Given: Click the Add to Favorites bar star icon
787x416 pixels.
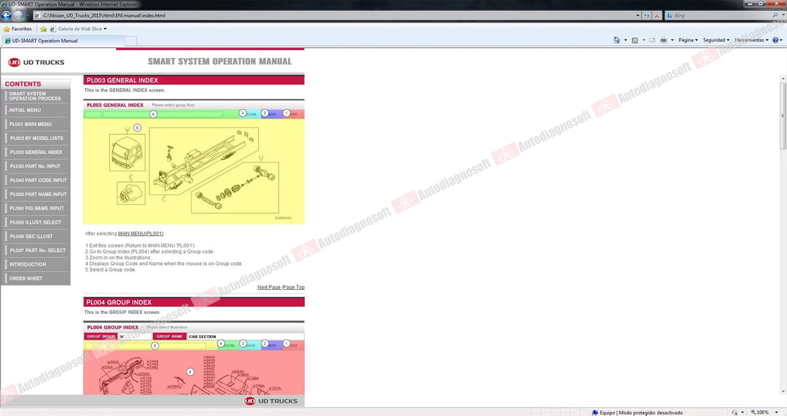Looking at the screenshot, I should click(x=43, y=29).
